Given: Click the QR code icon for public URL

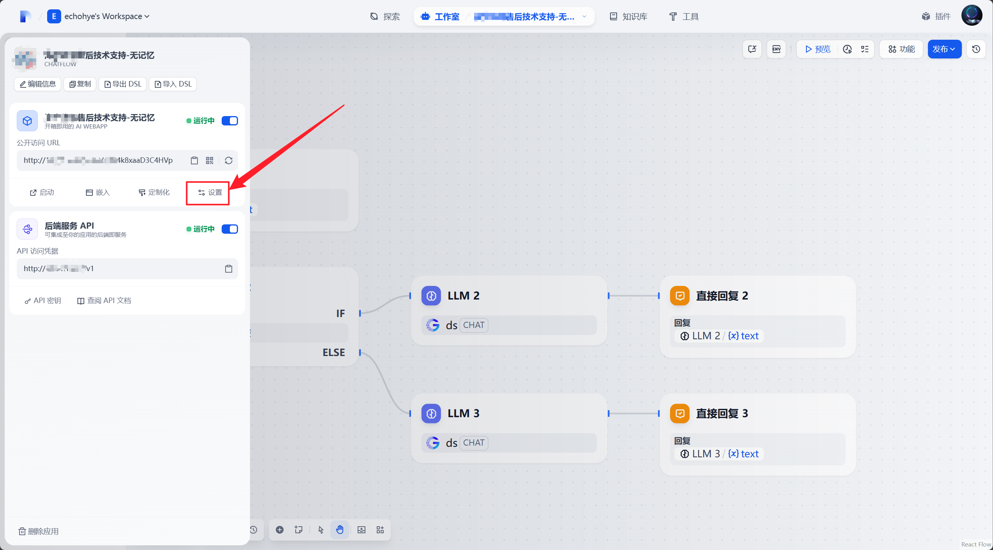Looking at the screenshot, I should [x=210, y=160].
